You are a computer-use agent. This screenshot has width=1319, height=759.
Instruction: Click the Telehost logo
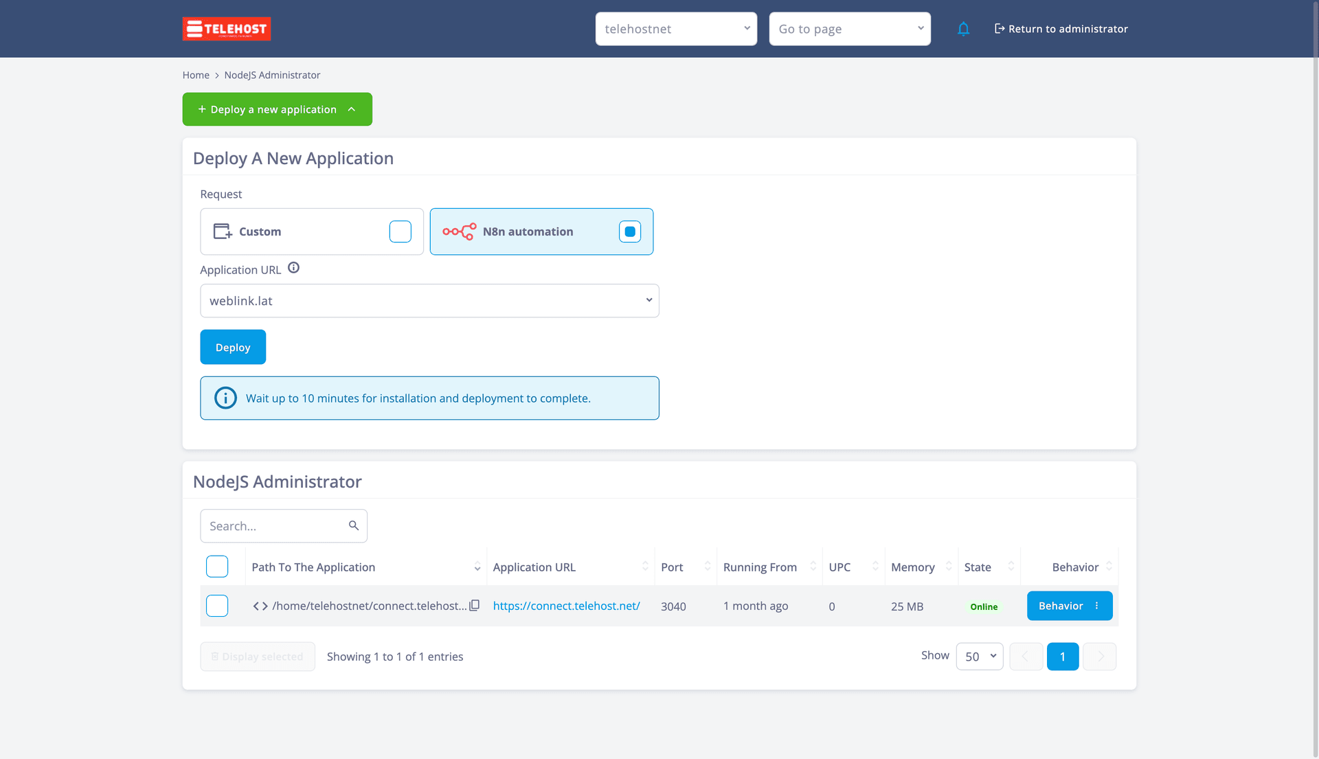pos(227,29)
